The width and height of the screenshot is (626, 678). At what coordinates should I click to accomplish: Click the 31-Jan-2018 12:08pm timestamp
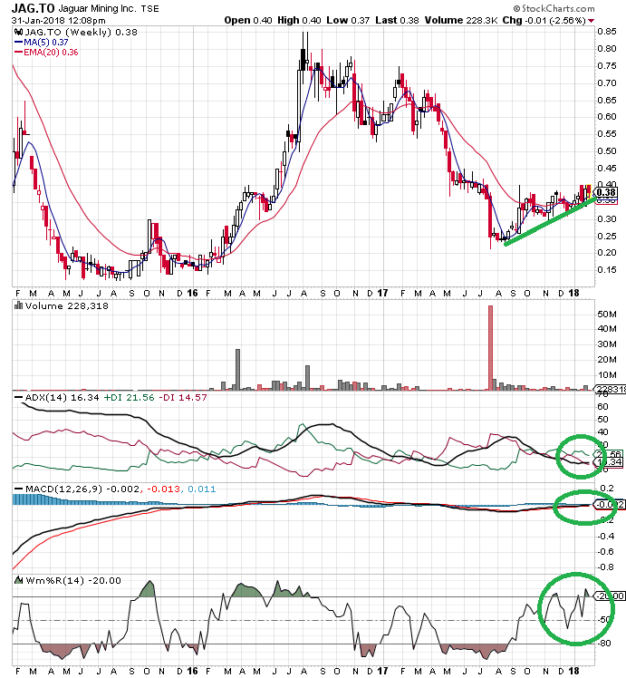(x=58, y=21)
